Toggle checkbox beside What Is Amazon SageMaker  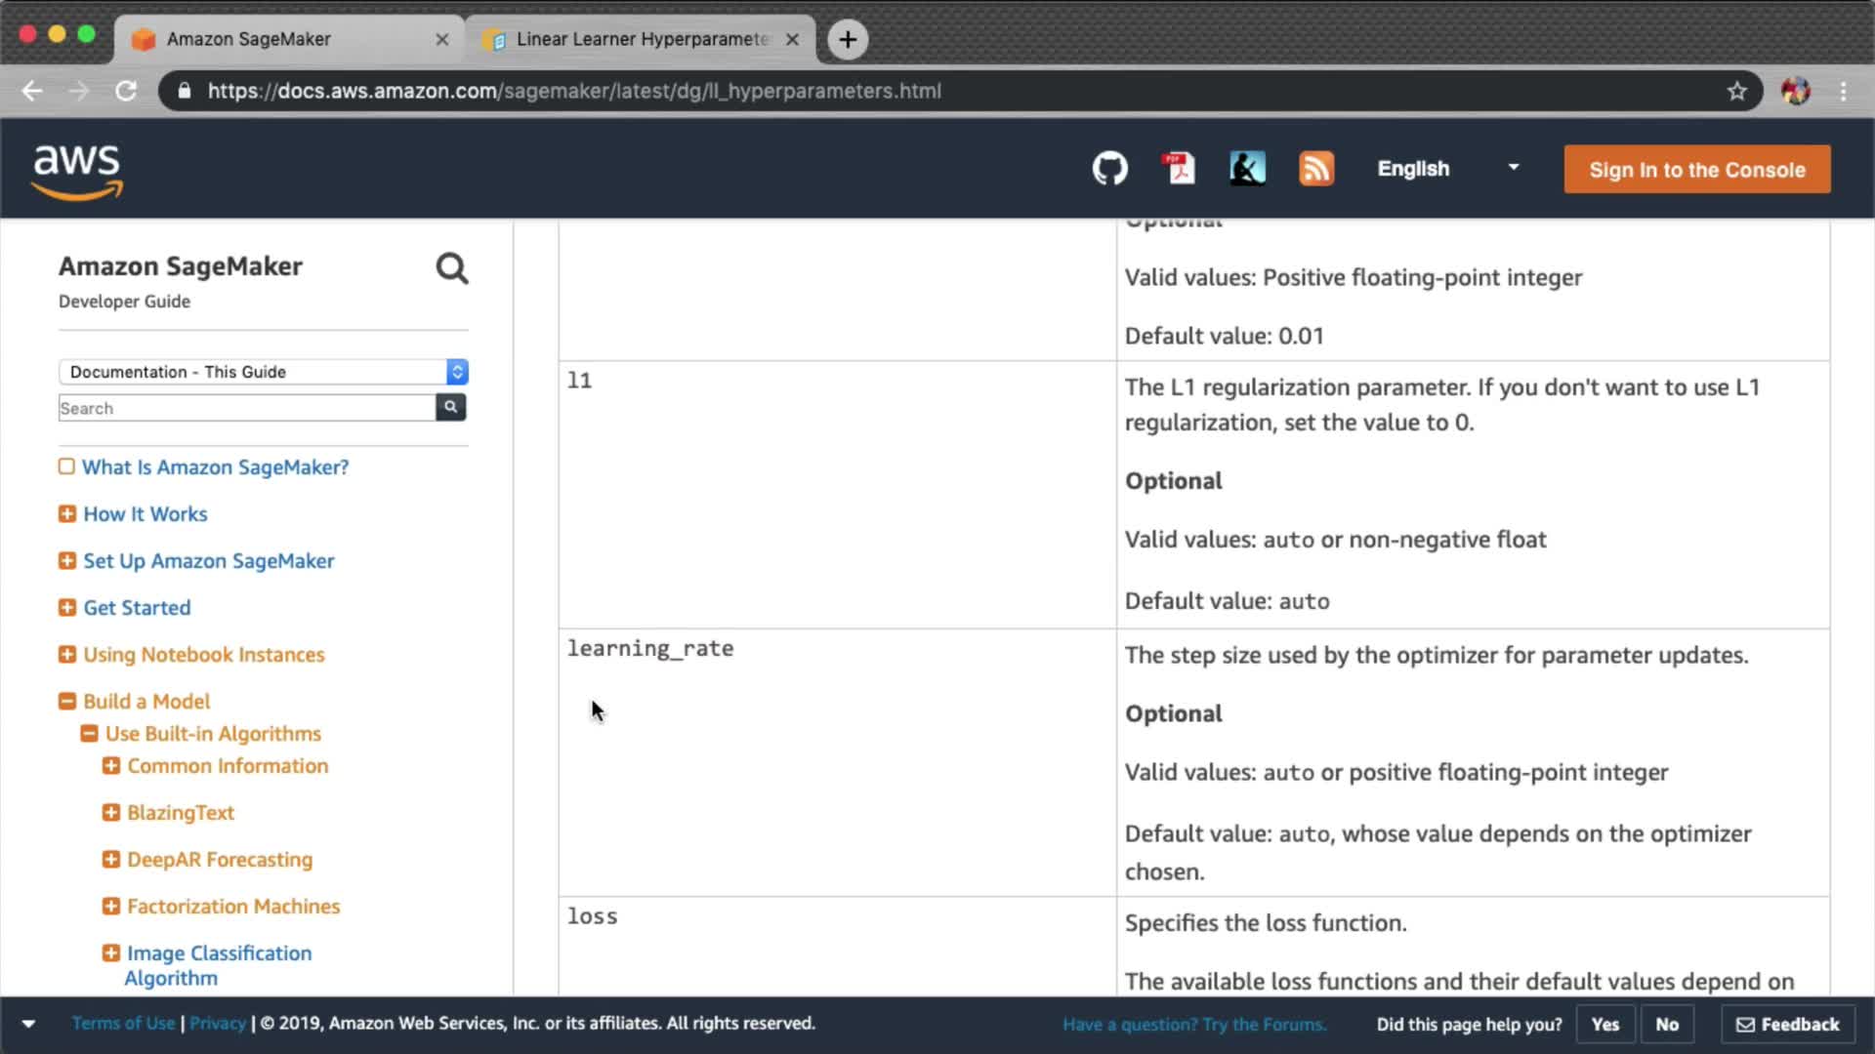[66, 466]
